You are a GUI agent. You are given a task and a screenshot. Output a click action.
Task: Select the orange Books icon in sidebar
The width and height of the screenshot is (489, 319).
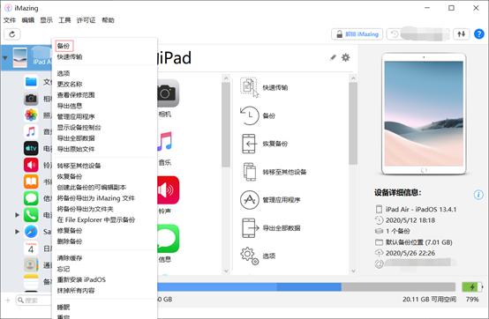pyautogui.click(x=31, y=182)
